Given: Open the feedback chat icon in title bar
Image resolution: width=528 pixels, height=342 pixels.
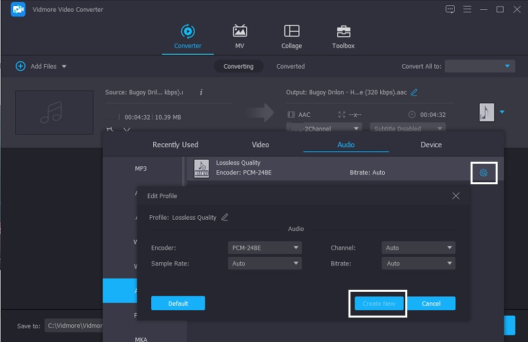Looking at the screenshot, I should coord(450,9).
